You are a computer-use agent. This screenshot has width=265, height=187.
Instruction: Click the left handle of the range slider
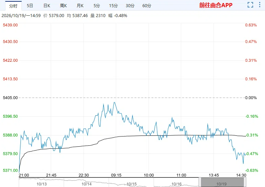200,182
